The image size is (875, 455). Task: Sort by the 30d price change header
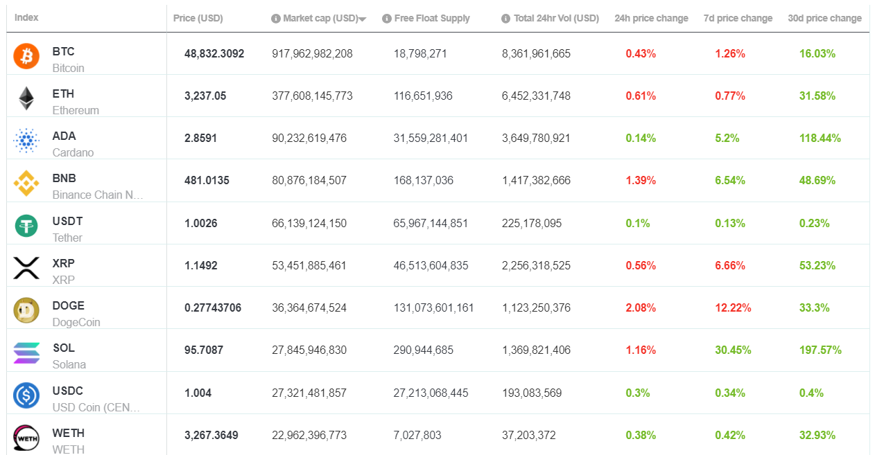tap(824, 18)
